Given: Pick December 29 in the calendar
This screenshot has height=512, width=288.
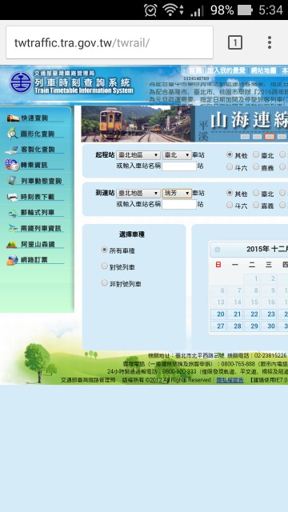Looking at the screenshot, I should [252, 326].
